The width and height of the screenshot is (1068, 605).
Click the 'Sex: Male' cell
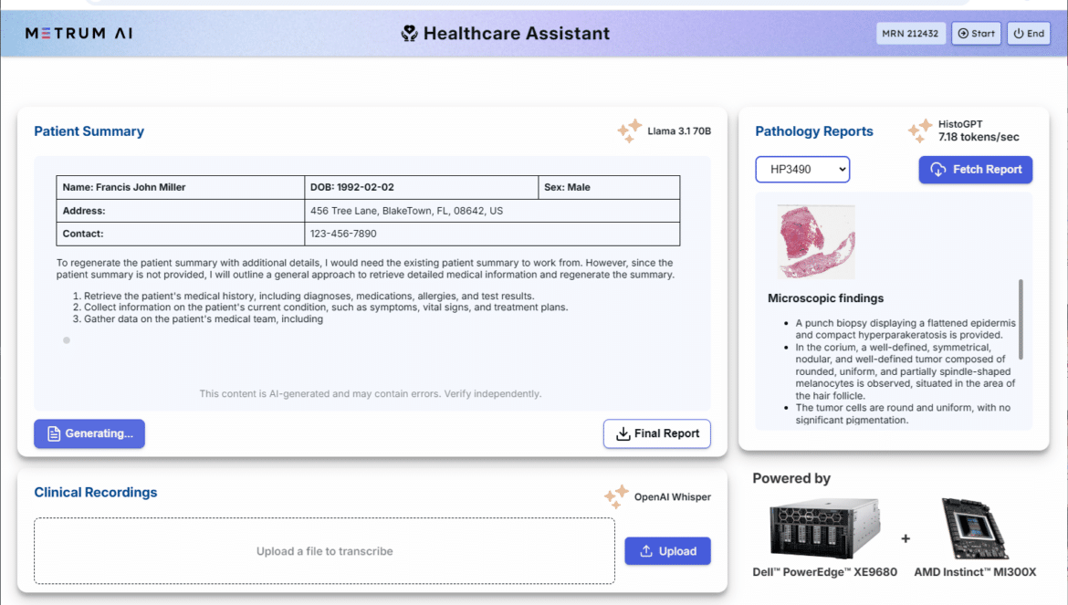(609, 187)
